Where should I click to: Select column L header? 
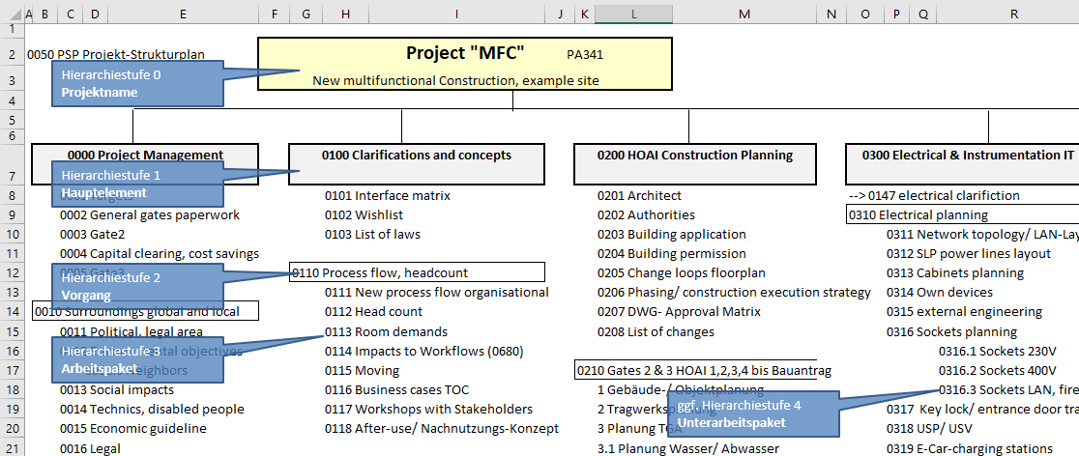click(633, 14)
